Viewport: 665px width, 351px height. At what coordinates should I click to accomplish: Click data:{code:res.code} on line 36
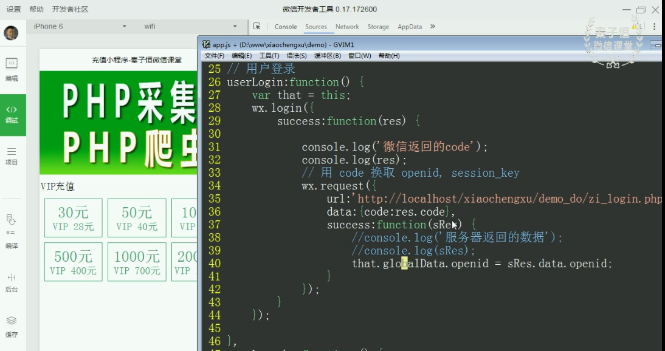[391, 211]
